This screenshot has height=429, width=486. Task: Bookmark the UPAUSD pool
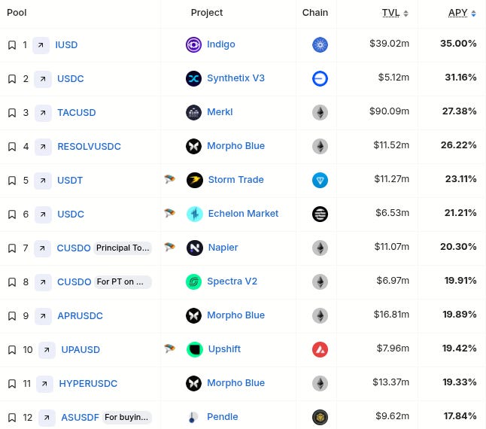click(x=12, y=350)
